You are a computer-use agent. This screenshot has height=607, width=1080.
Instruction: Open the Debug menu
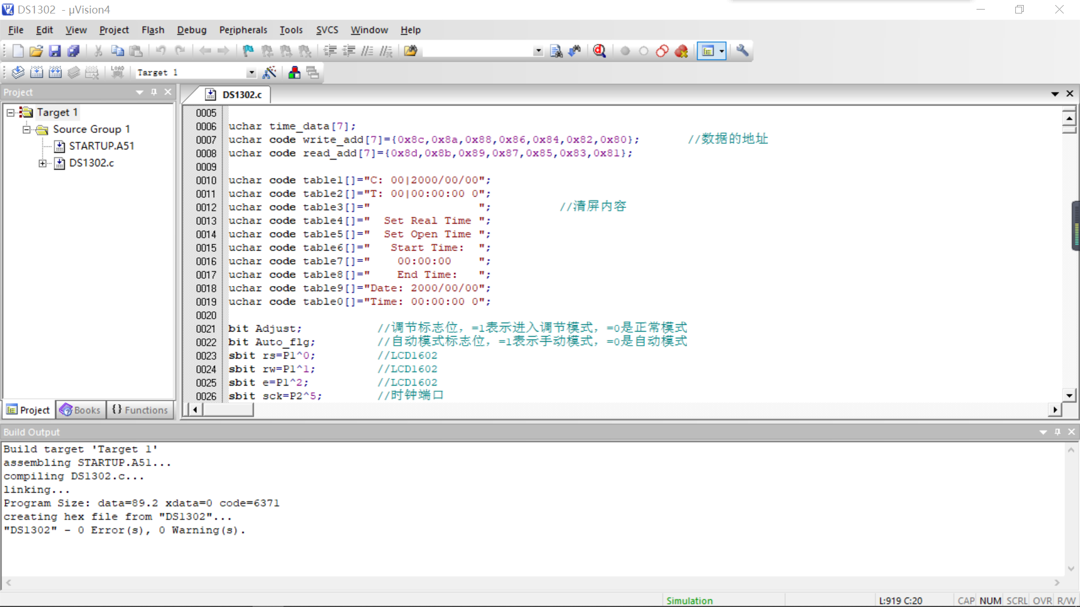coord(192,30)
